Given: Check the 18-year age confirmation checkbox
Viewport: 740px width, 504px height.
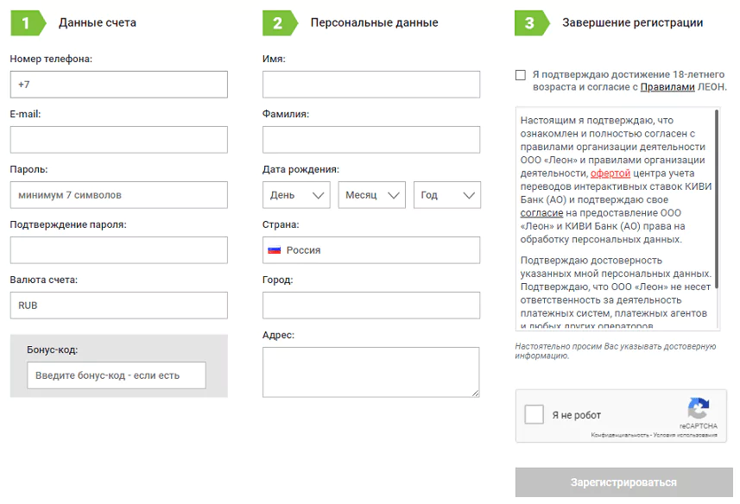Looking at the screenshot, I should (521, 75).
